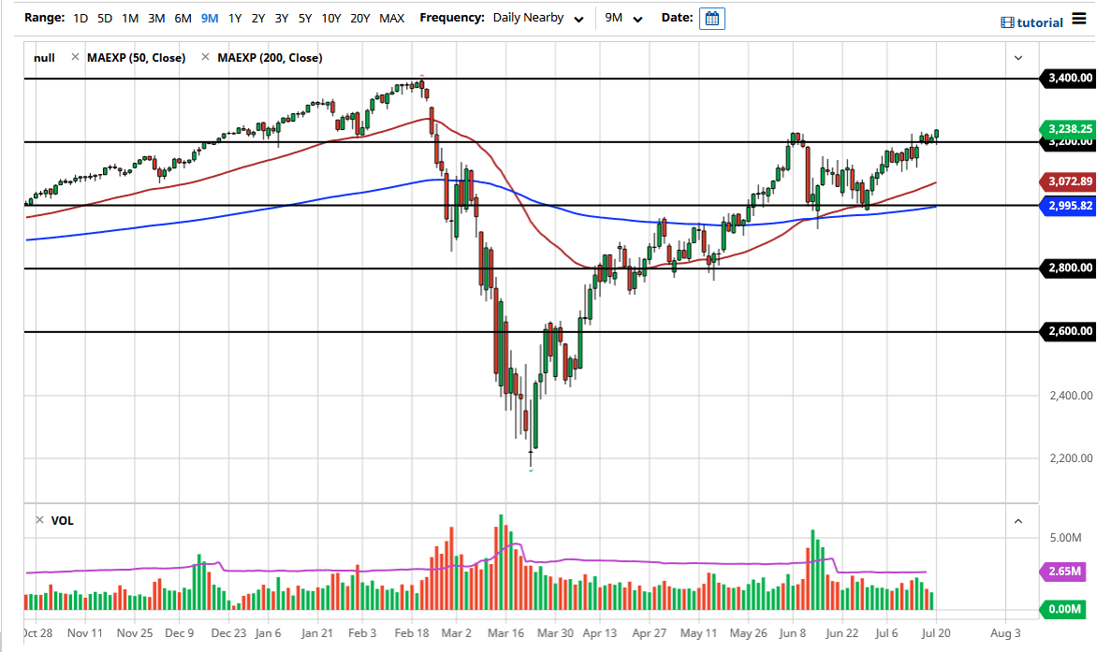Click the null indicator label
Viewport: 1097px width, 652px height.
[44, 57]
